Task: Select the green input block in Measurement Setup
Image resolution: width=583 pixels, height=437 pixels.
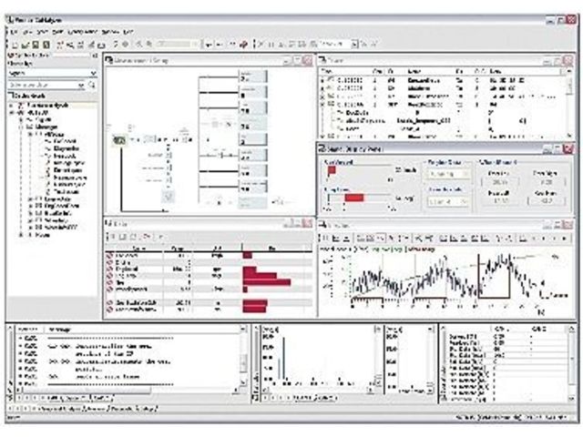Action: pyautogui.click(x=119, y=138)
